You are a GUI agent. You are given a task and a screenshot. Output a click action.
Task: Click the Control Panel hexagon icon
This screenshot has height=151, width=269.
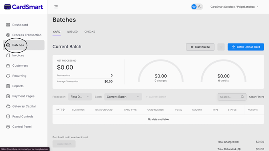pyautogui.click(x=8, y=127)
